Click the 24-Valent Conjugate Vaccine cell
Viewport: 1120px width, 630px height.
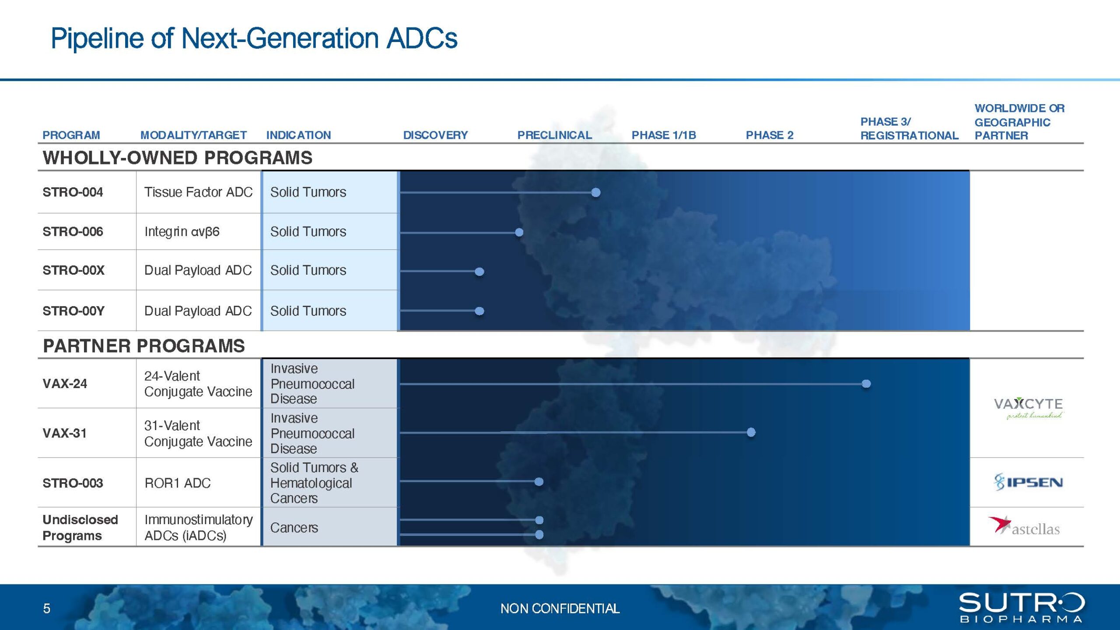tap(198, 384)
